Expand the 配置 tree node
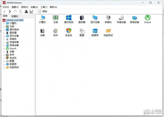The height and width of the screenshot is (117, 164). (x=4, y=61)
